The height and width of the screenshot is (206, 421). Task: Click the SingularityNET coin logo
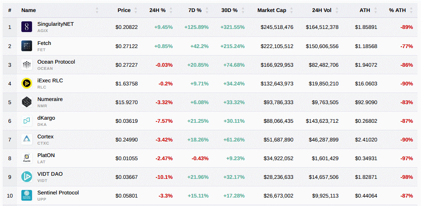(27, 27)
